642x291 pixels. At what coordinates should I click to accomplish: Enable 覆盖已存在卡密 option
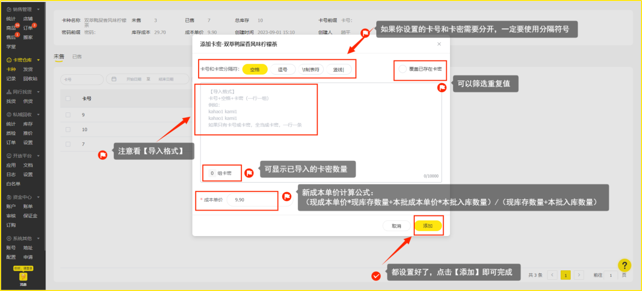coord(403,69)
